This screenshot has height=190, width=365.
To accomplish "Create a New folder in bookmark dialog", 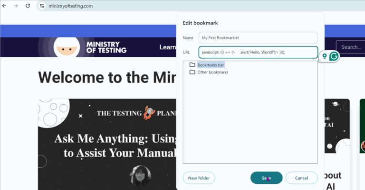I will coord(199,178).
